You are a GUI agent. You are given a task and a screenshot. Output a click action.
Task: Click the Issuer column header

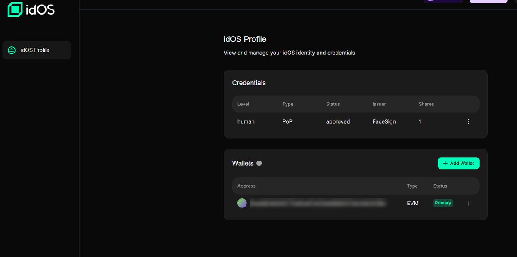pyautogui.click(x=379, y=104)
